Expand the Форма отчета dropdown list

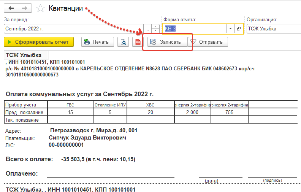tap(230, 29)
